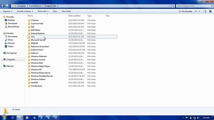The image size is (214, 120).
Task: Select the Windows Defender folder icon
Action: [29, 56]
